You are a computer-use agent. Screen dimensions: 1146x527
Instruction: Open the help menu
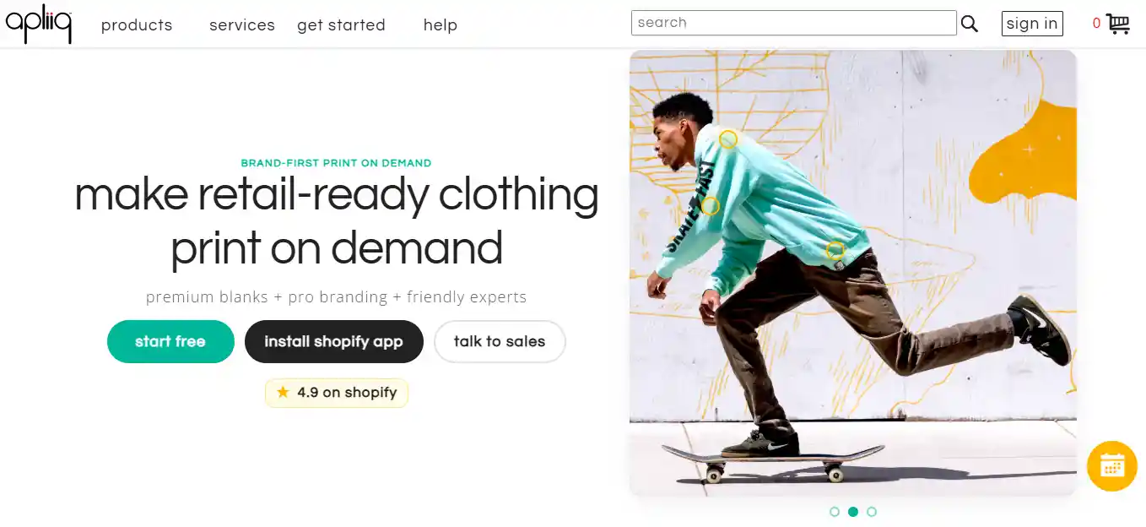tap(440, 24)
